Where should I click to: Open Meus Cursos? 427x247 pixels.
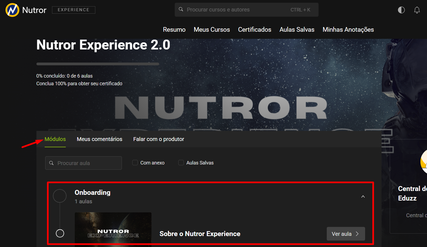pos(212,30)
